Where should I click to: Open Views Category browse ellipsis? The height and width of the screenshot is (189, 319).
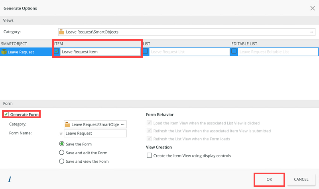click(311, 32)
